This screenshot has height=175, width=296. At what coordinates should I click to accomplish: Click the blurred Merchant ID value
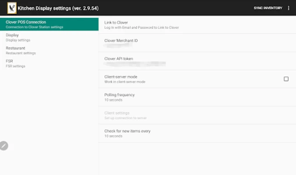point(118,45)
